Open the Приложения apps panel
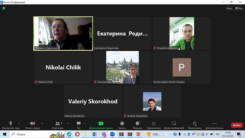Image resolution: width=245 pixels, height=138 pixels. point(153,125)
